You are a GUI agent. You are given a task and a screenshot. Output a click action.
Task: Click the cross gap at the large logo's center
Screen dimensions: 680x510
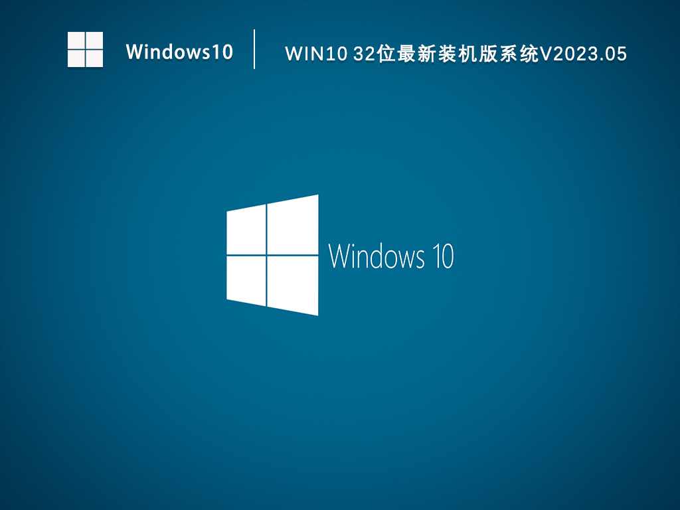tap(266, 255)
